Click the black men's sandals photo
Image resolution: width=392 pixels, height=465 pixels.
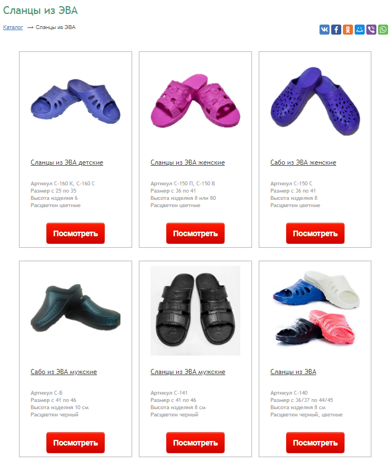[x=195, y=310]
